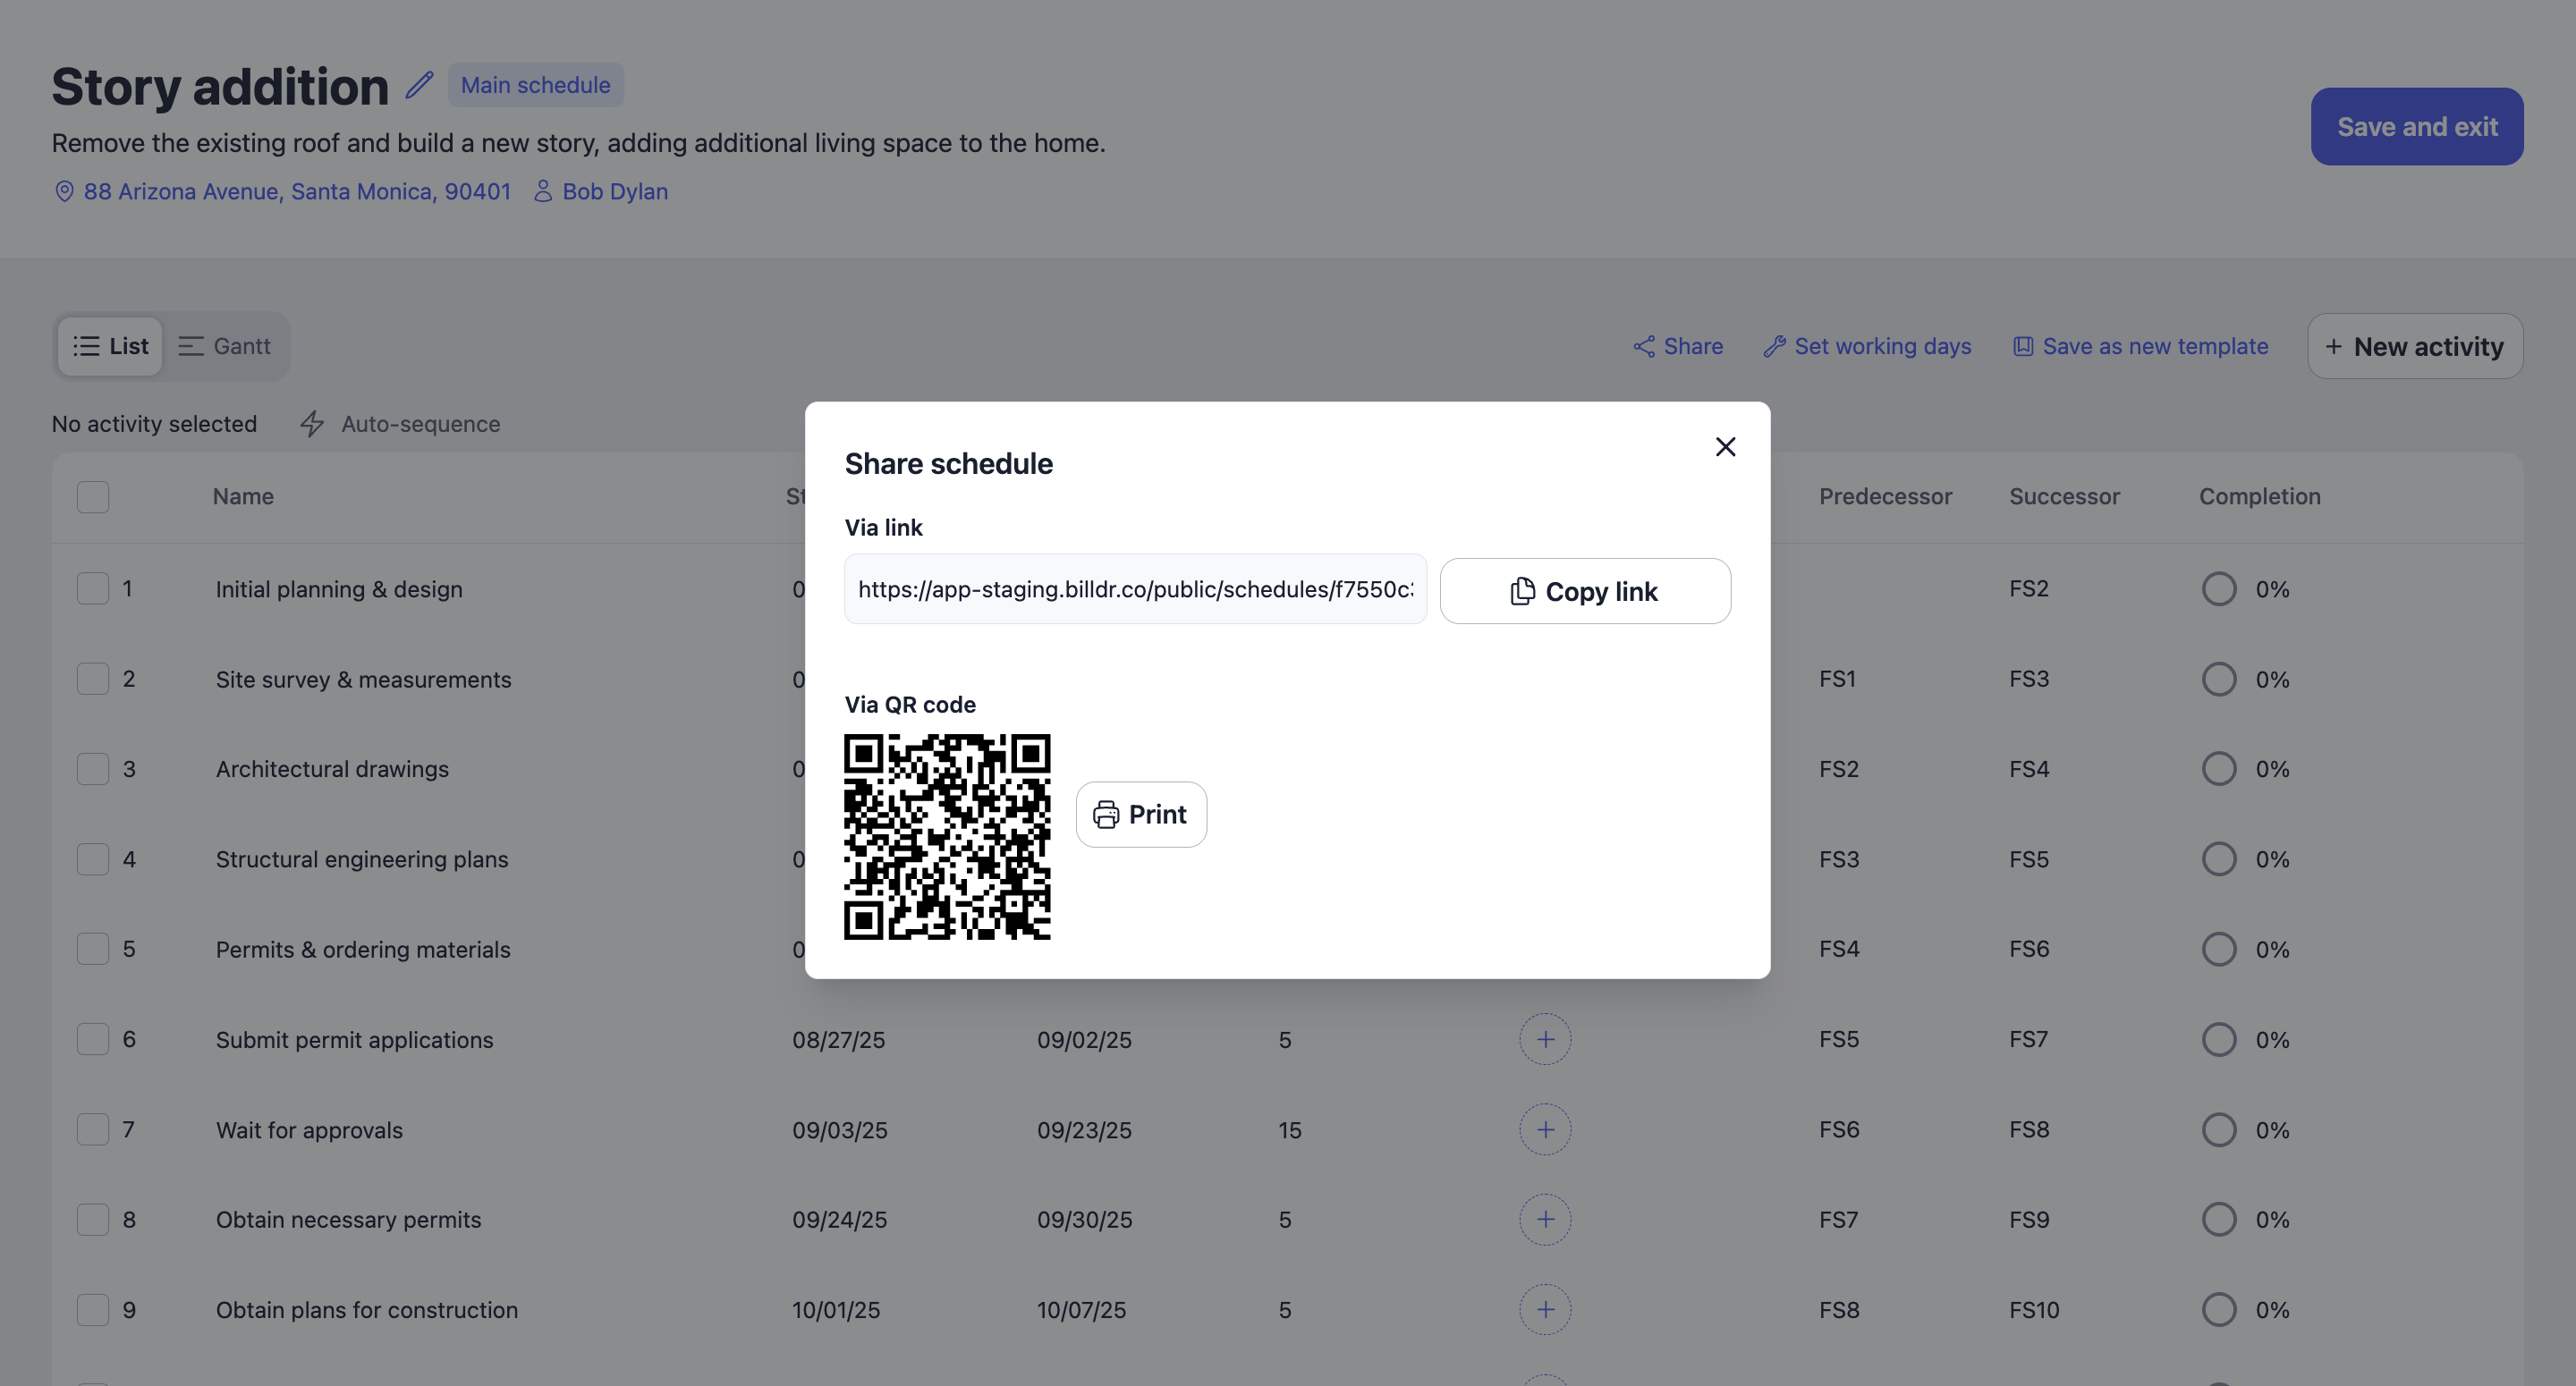Add a New activity

[x=2415, y=346]
